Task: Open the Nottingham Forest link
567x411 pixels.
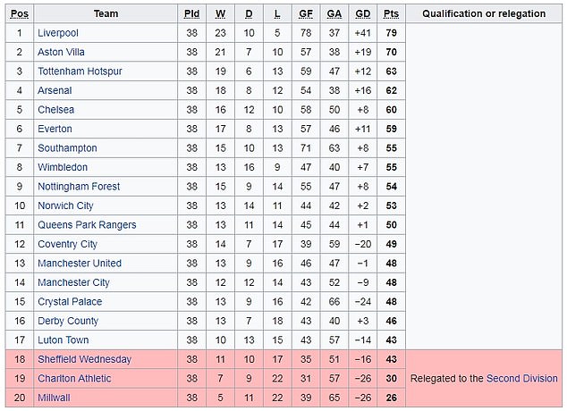Action: point(79,187)
